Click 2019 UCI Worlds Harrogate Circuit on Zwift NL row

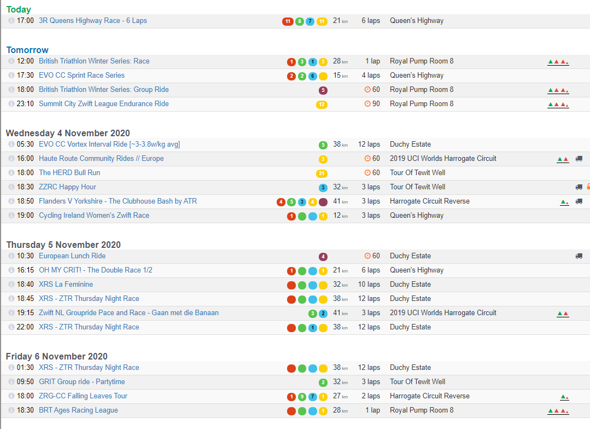tap(443, 312)
